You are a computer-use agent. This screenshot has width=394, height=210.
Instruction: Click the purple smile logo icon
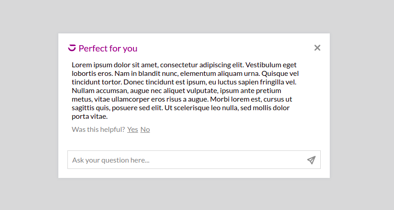click(72, 48)
